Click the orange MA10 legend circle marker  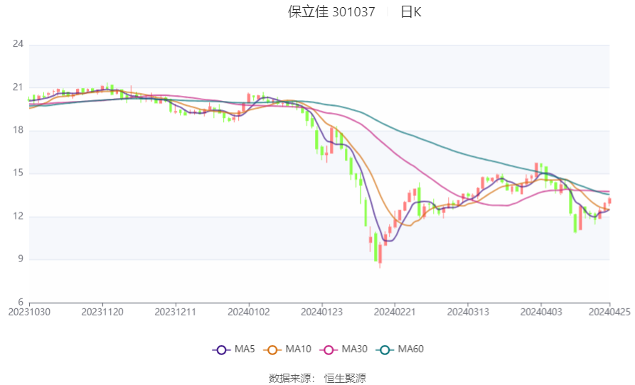point(271,349)
